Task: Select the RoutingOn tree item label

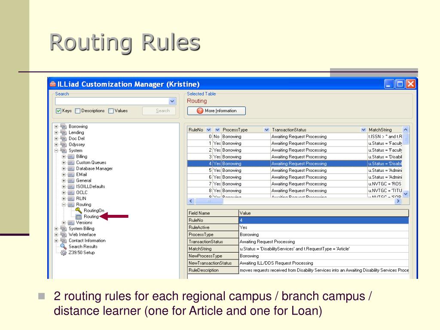Action: pyautogui.click(x=94, y=211)
